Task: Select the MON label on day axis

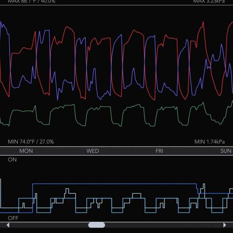Action: (26, 151)
